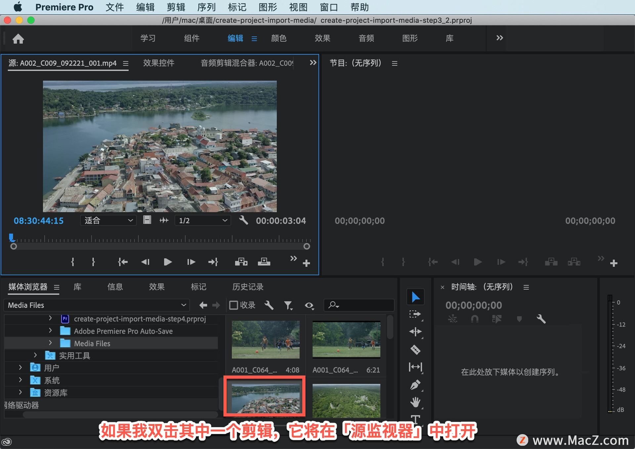Open Source Monitor settings wrench
This screenshot has width=635, height=449.
point(243,220)
